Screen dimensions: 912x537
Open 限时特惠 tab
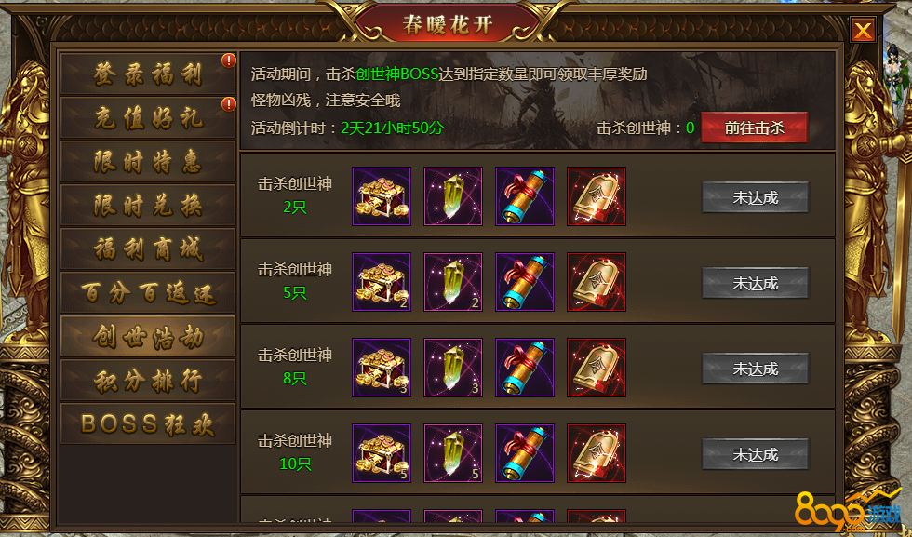click(148, 161)
